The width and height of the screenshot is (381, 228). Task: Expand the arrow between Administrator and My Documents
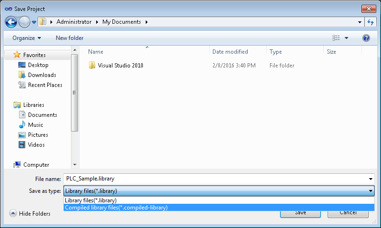(97, 22)
